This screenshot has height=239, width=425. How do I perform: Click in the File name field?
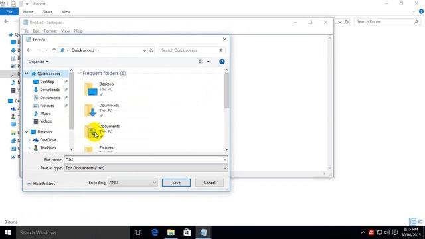[x=146, y=159]
